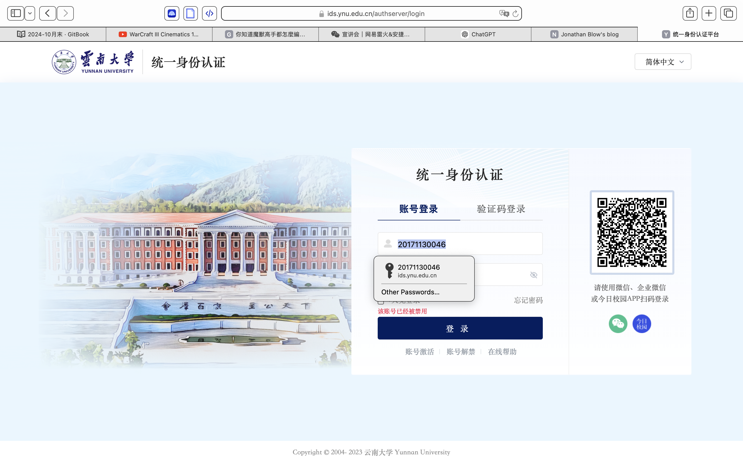Click the green WeChat login icon
Image resolution: width=743 pixels, height=464 pixels.
pos(618,324)
